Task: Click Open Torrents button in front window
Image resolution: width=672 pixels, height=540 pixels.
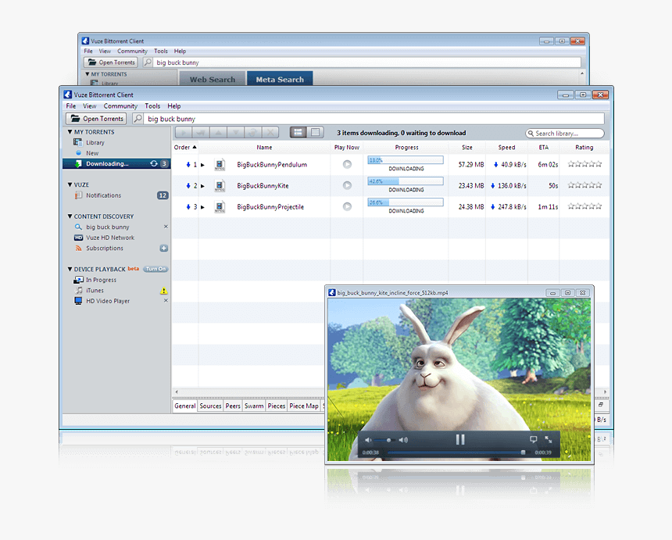Action: click(96, 119)
